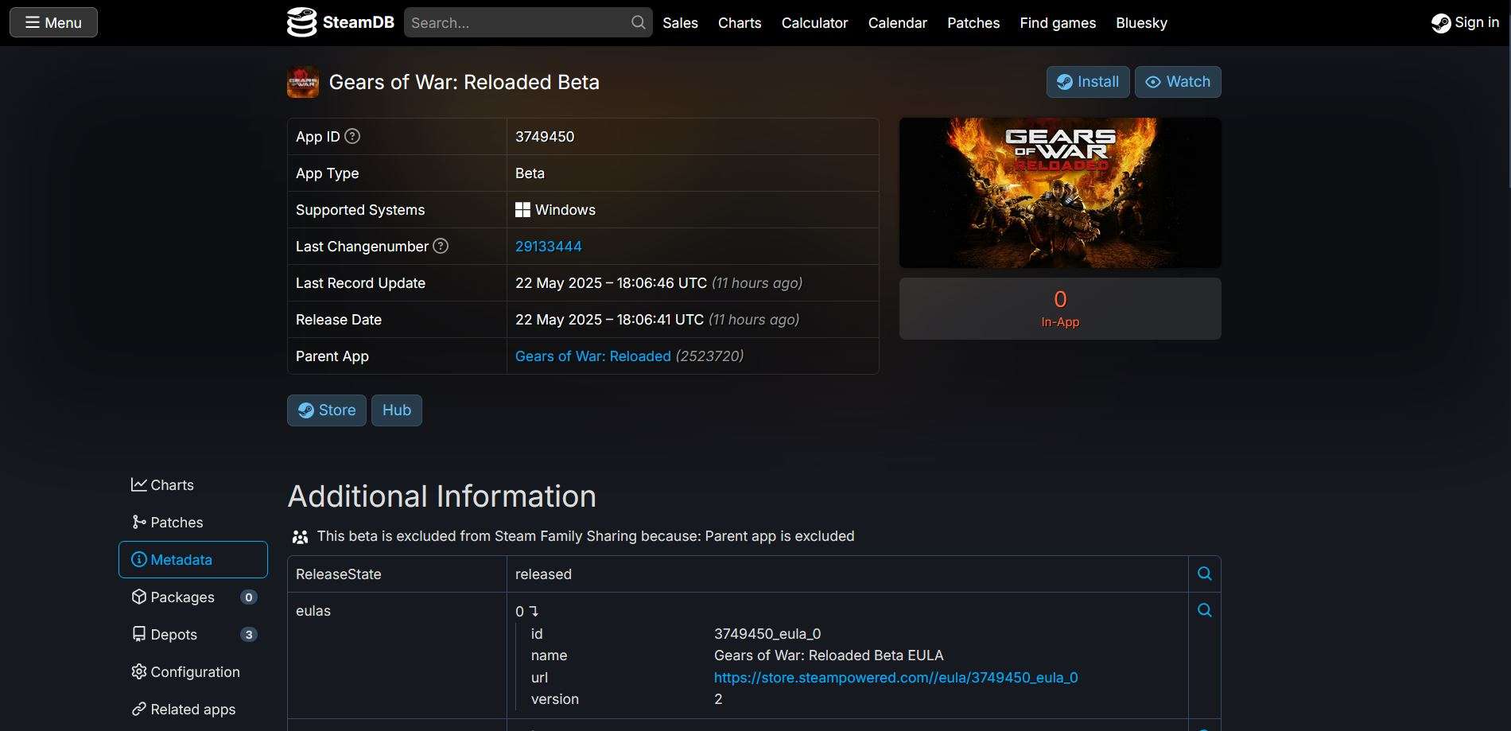Click the Steam icon inside Store button
Screen dimensions: 1511x731
click(x=306, y=410)
